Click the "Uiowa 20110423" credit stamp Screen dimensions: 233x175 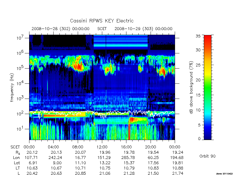point(225,174)
